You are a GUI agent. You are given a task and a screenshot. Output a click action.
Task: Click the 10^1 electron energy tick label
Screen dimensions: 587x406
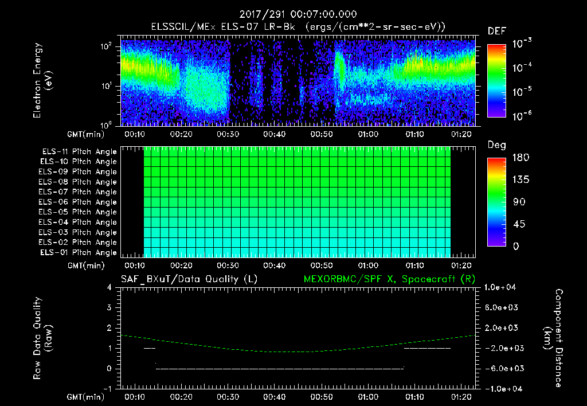[x=106, y=86]
